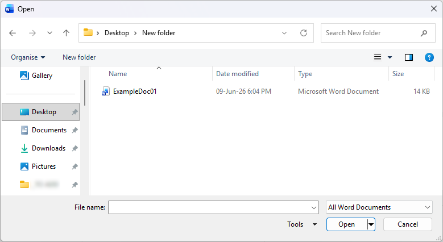Click the pin beside the blurred folder
Image resolution: width=443 pixels, height=242 pixels.
(74, 185)
